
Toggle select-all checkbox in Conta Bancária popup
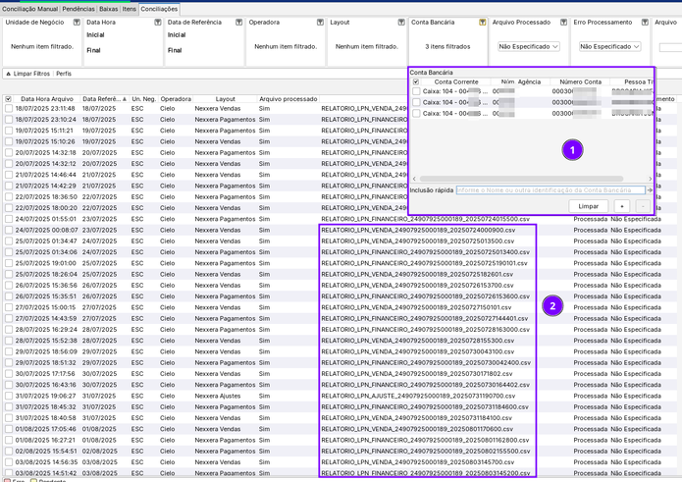pyautogui.click(x=416, y=81)
